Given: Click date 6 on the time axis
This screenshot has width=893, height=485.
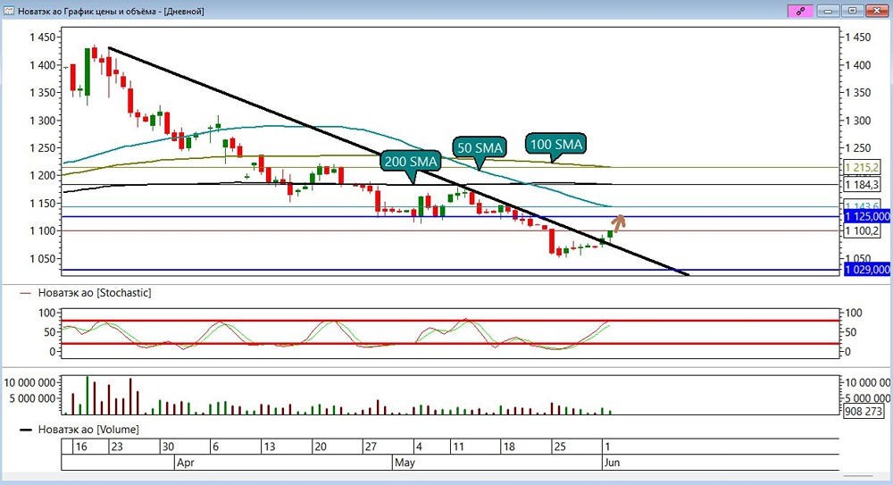Looking at the screenshot, I should 215,447.
